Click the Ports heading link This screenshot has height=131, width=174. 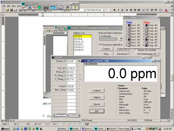(129, 22)
